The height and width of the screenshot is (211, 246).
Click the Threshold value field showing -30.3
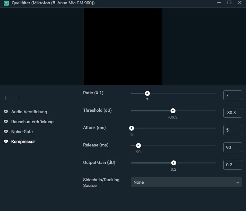pyautogui.click(x=232, y=113)
